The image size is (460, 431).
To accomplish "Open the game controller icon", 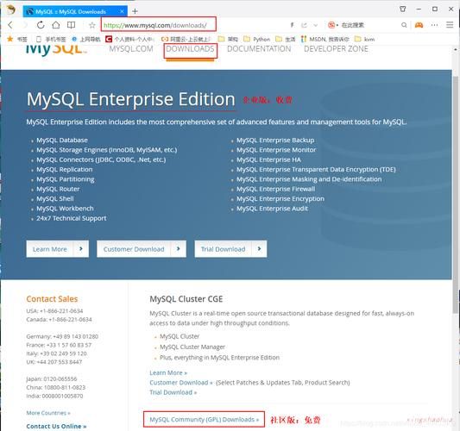I will pos(419,25).
